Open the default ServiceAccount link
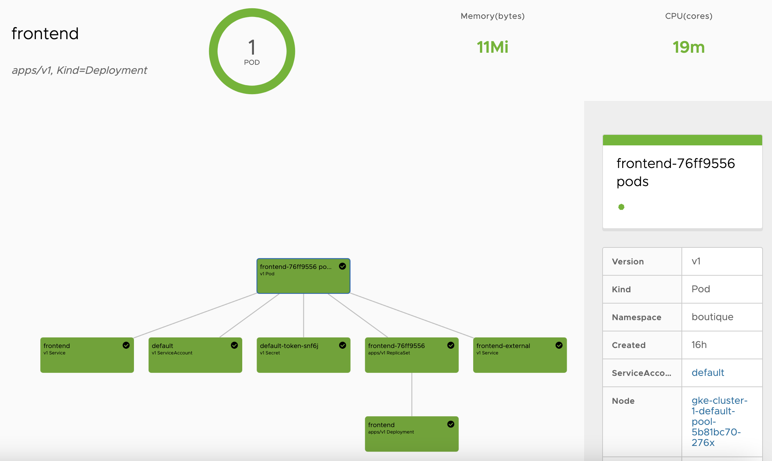Viewport: 772px width, 461px height. click(707, 372)
